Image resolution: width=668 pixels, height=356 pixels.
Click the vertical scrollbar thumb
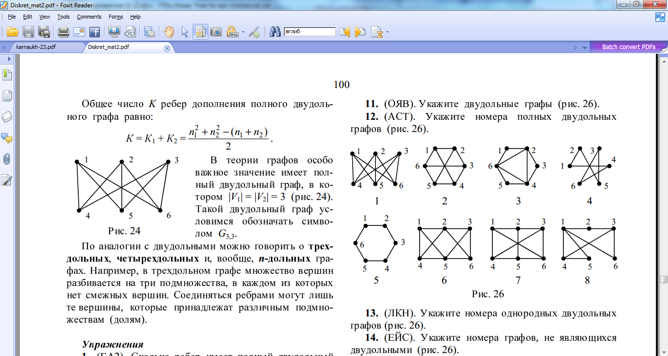point(664,279)
